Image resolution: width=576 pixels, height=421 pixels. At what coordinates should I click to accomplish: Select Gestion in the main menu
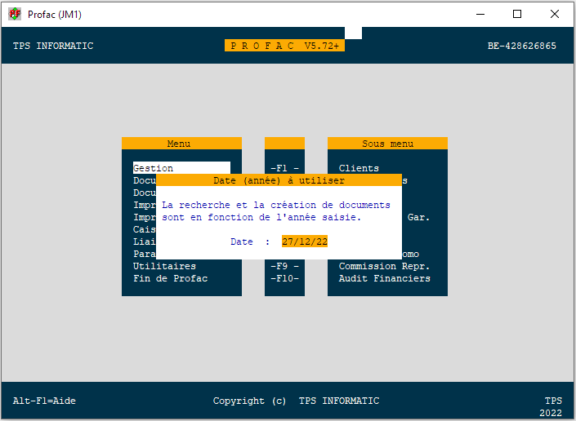(x=154, y=168)
